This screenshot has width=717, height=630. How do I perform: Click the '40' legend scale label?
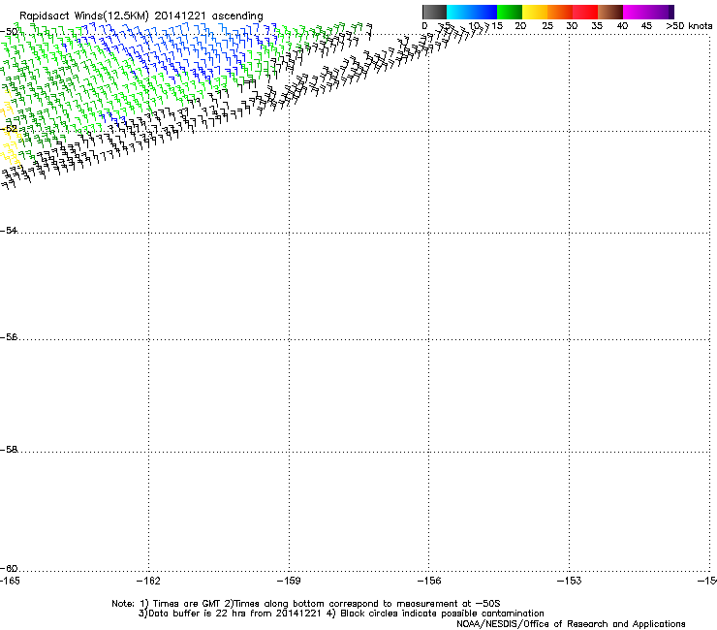622,26
